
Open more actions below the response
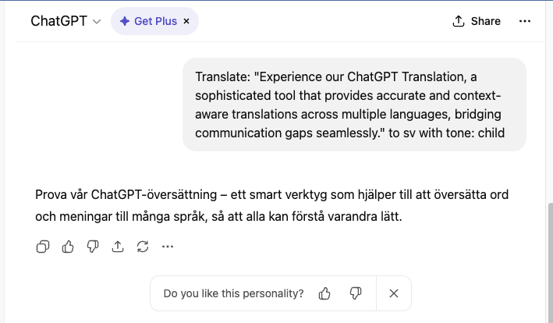coord(167,247)
